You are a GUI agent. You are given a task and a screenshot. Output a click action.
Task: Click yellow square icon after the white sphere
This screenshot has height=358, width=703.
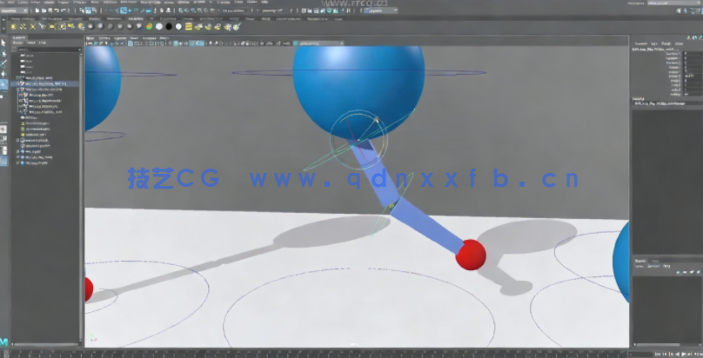(x=189, y=26)
